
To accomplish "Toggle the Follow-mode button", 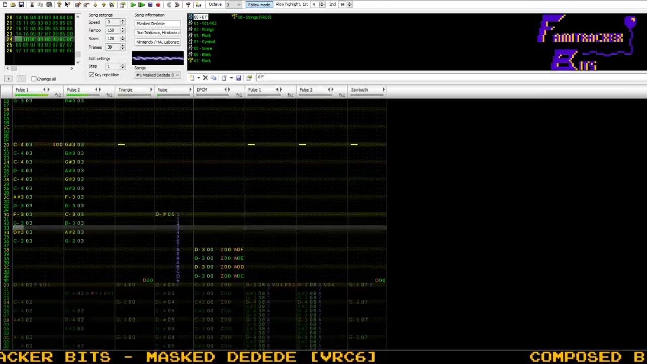I will tap(259, 5).
